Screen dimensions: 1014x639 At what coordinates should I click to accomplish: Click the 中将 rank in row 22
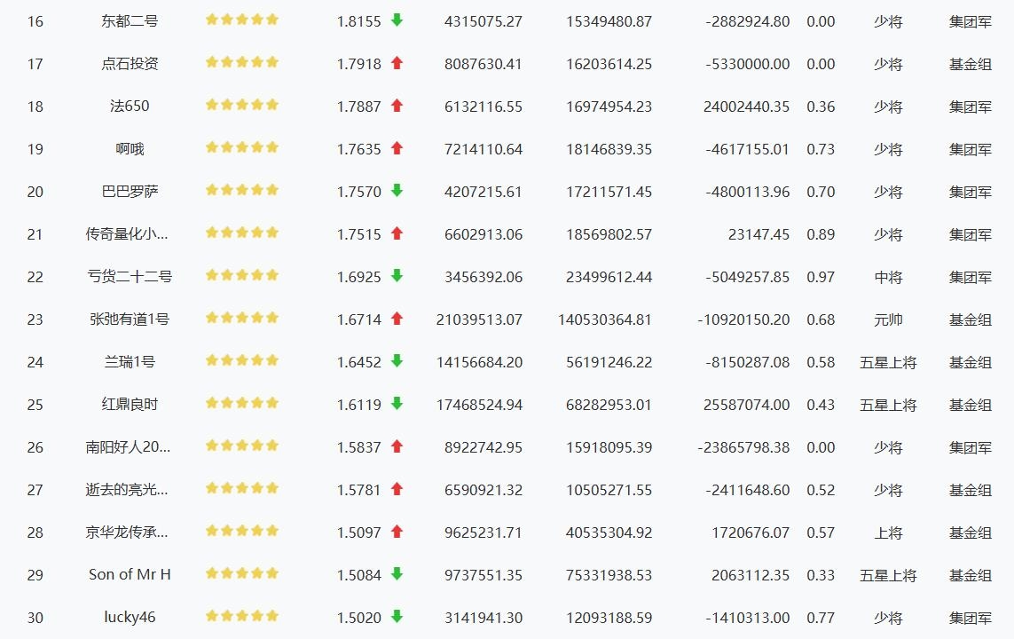tap(888, 277)
